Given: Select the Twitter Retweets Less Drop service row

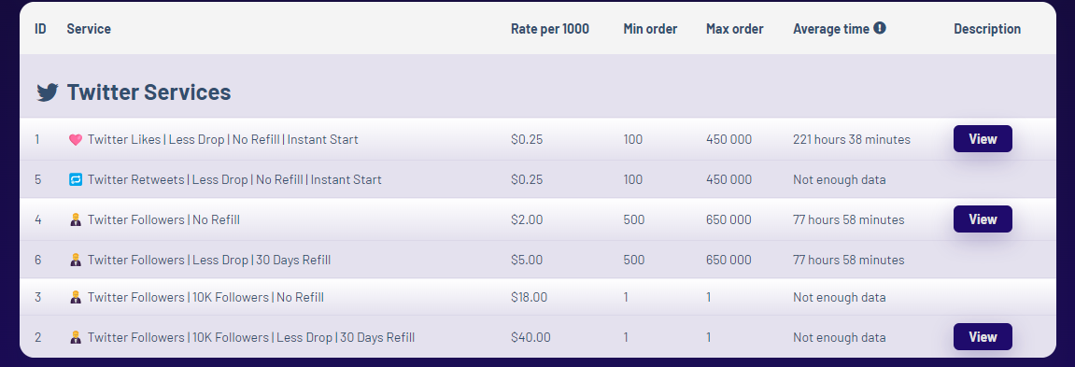Looking at the screenshot, I should click(538, 179).
